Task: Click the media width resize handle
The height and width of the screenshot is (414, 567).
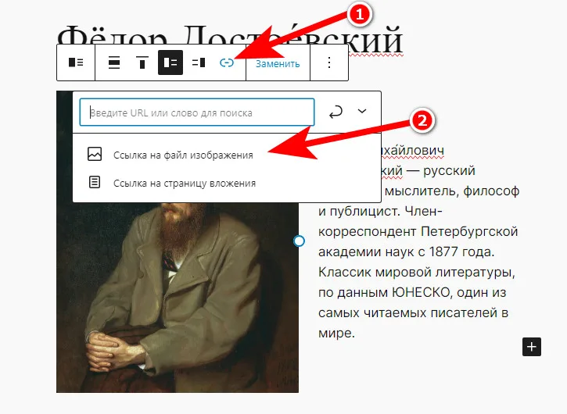Action: [299, 241]
